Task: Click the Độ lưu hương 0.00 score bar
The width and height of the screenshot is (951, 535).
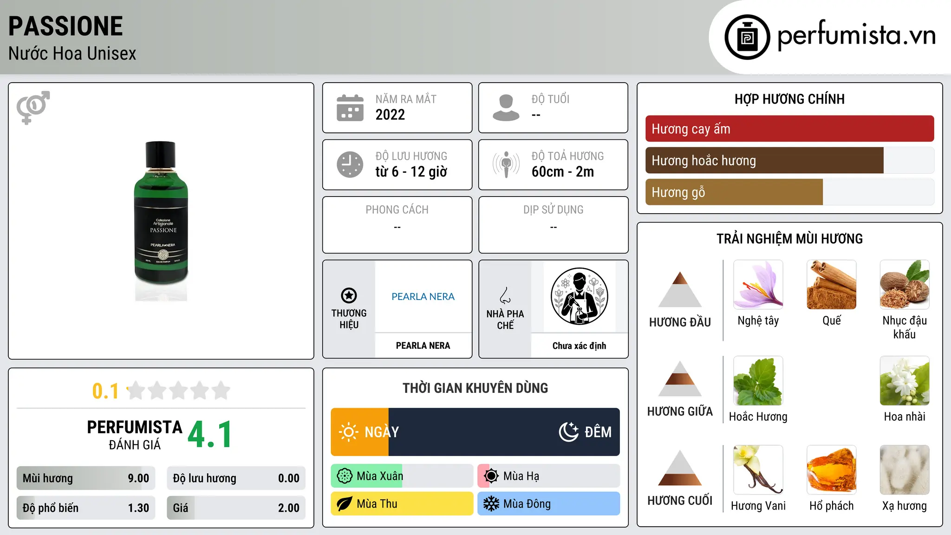Action: click(x=236, y=478)
